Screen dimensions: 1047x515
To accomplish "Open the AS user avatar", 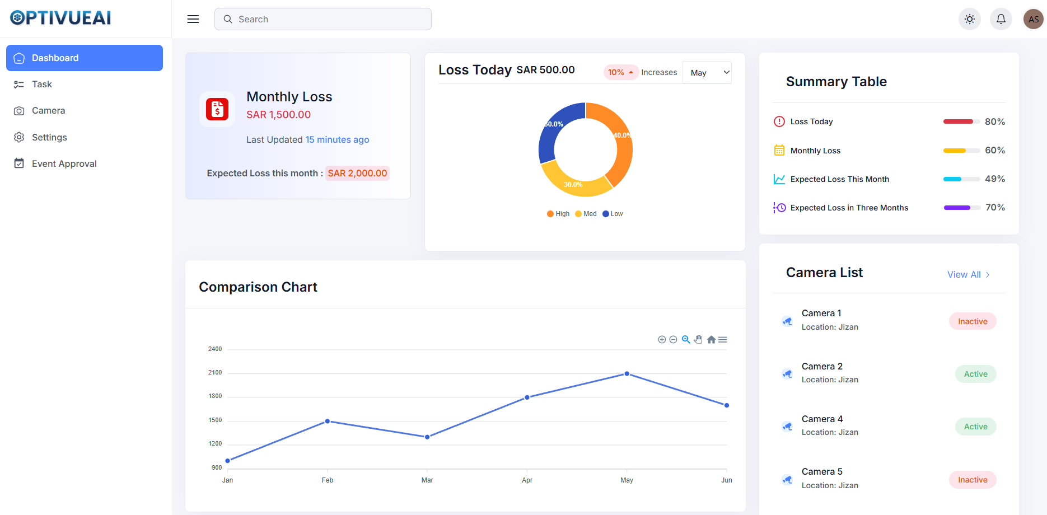I will click(1033, 19).
